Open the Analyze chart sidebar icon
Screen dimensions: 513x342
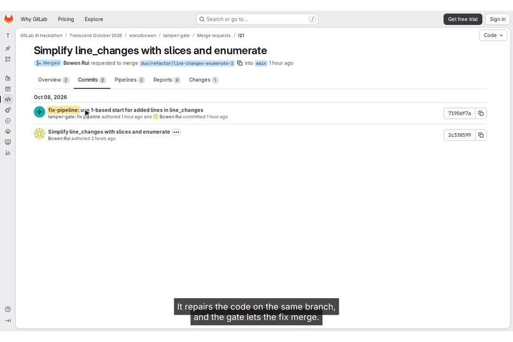(x=8, y=153)
